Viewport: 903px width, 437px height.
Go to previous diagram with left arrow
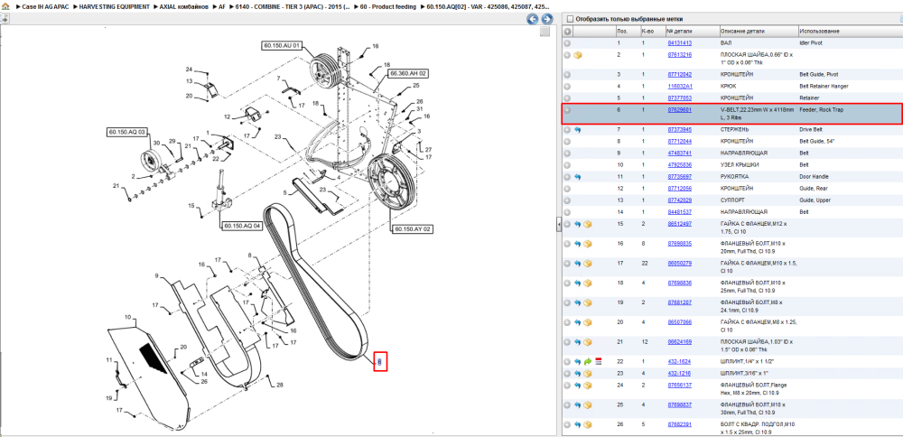click(534, 19)
